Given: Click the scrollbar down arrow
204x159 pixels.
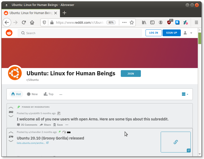Looking at the screenshot, I should [x=200, y=154].
